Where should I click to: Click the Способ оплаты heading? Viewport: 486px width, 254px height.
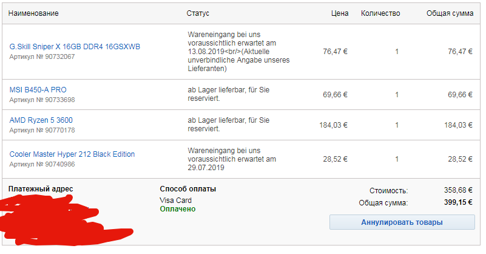tap(187, 189)
